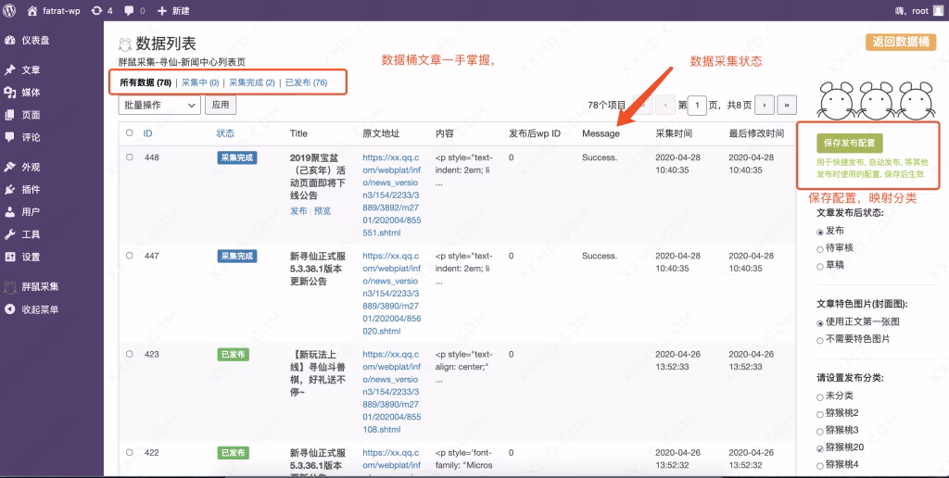Click the 返回数据桶 button
Viewport: 949px width, 478px height.
coord(902,42)
